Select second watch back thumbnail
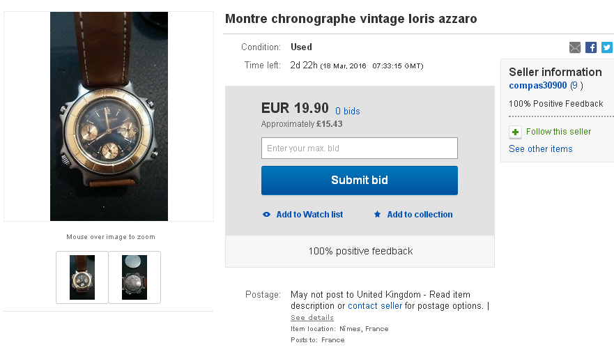The height and width of the screenshot is (352, 614). point(135,277)
